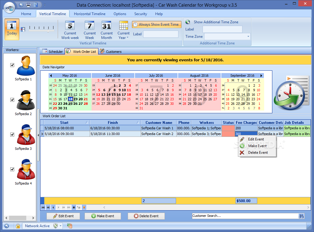Click the Delete Event button at bottom

[x=146, y=216]
